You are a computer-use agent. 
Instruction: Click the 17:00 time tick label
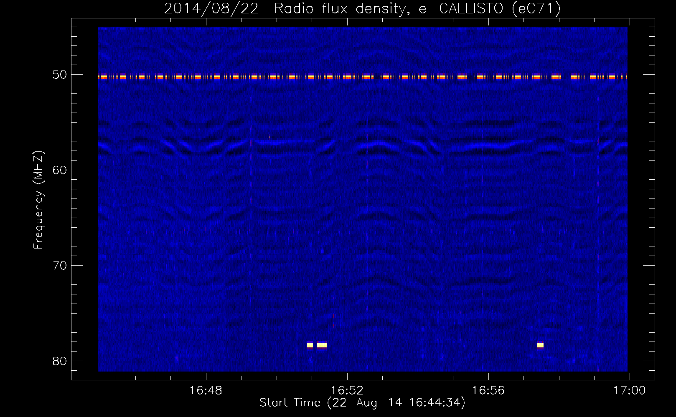(629, 391)
